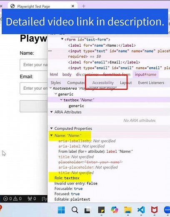The height and width of the screenshot is (217, 170).
Task: Click the ports broadcast icon in the status bar
Action: (30, 199)
